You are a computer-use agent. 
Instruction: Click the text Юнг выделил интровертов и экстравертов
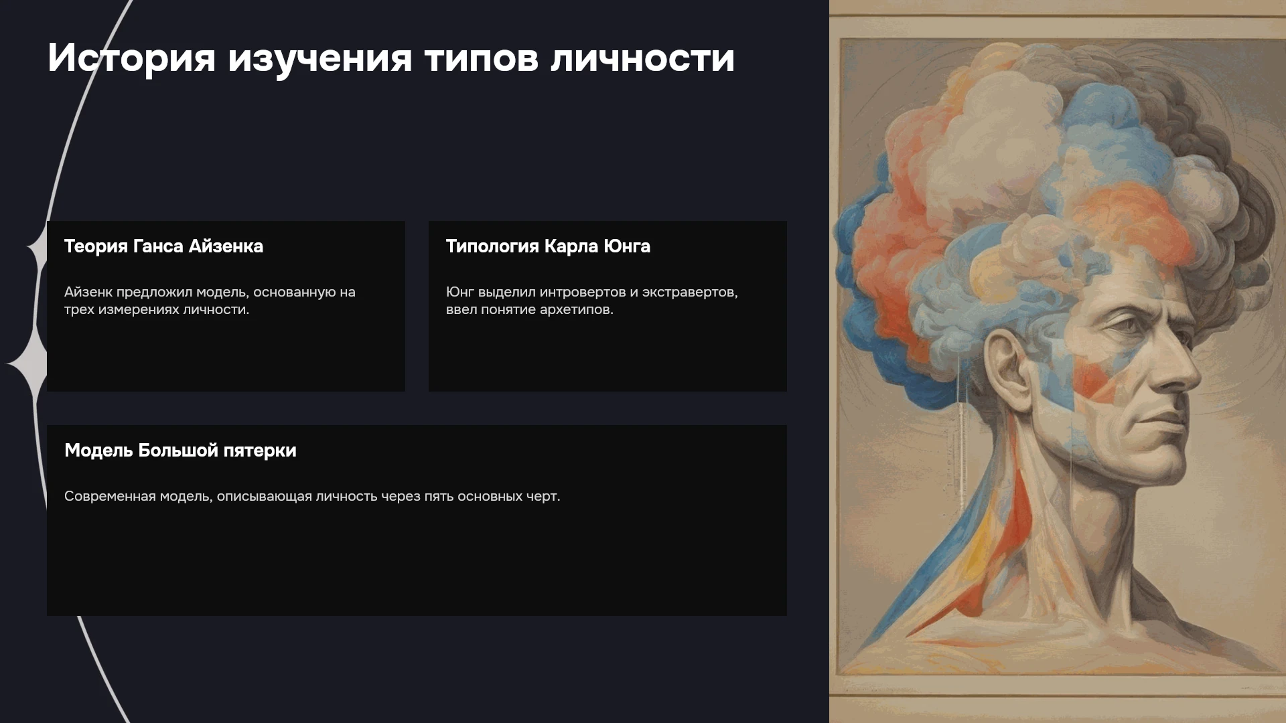[592, 292]
